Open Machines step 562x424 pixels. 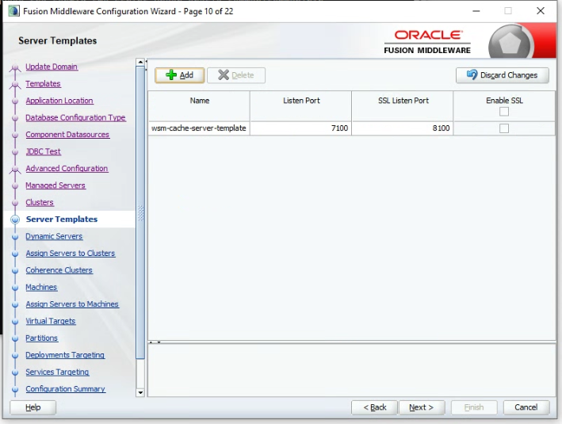(x=41, y=287)
